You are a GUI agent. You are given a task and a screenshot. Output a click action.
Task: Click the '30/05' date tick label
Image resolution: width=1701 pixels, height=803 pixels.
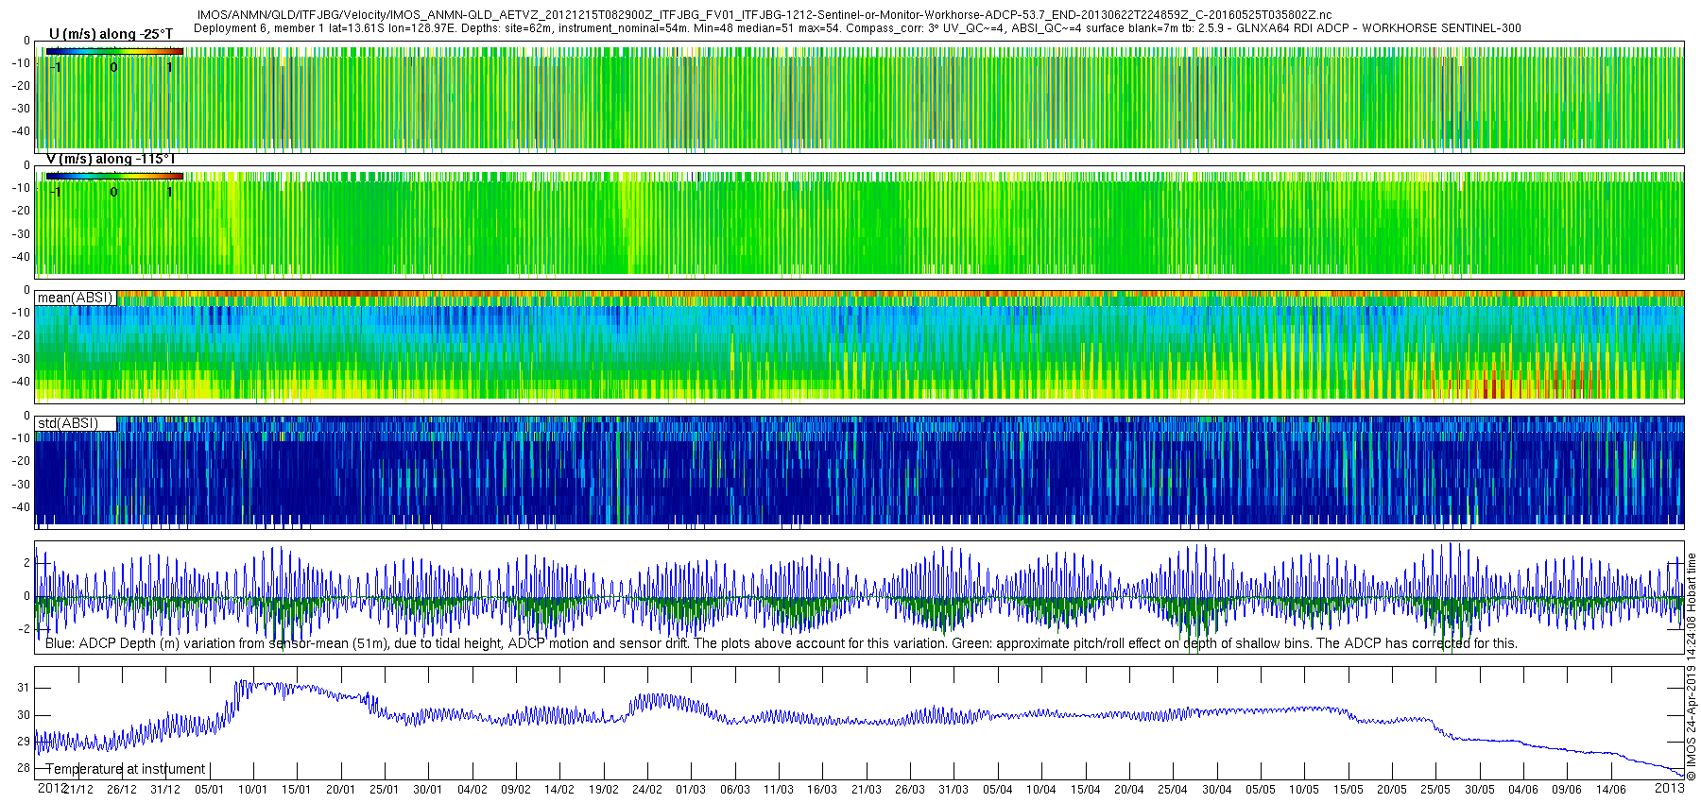1480,790
